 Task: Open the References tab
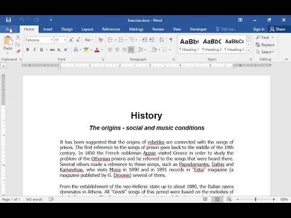tap(111, 29)
